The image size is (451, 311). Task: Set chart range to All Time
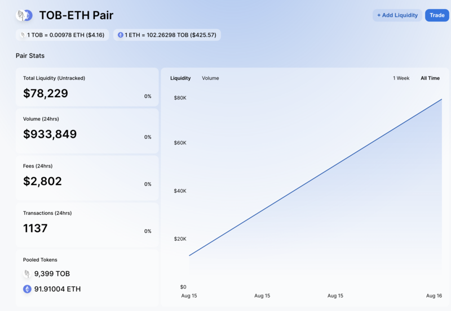pos(430,78)
